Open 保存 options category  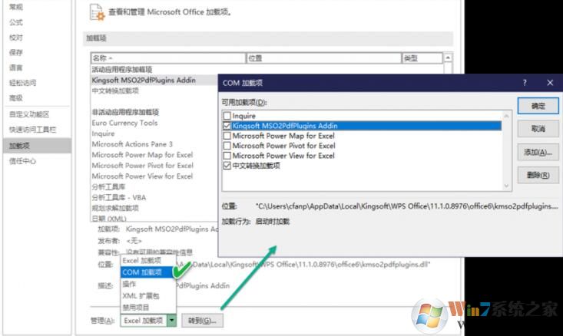[x=16, y=52]
